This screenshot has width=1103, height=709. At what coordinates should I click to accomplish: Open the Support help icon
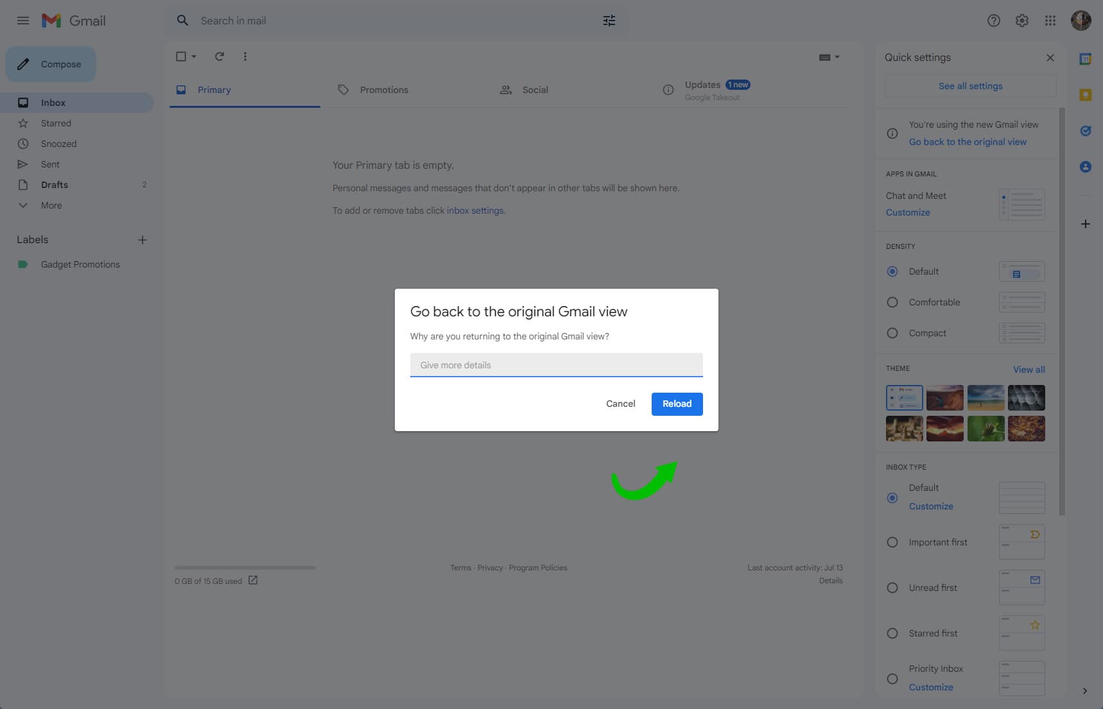click(993, 21)
